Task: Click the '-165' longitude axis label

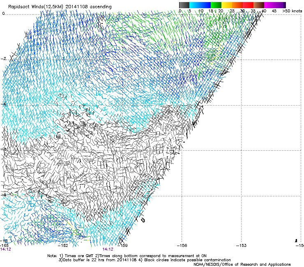Action: (4, 245)
